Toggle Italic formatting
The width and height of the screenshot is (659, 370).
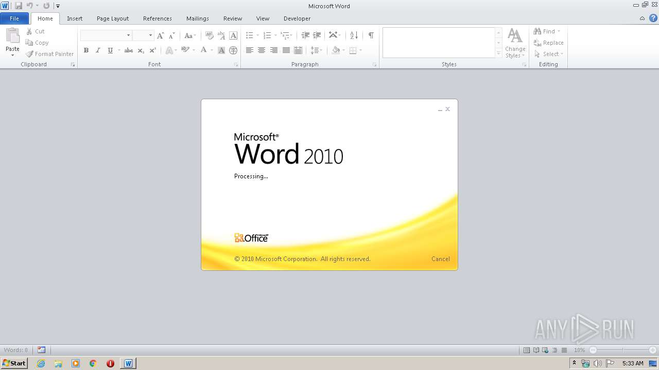[x=98, y=50]
